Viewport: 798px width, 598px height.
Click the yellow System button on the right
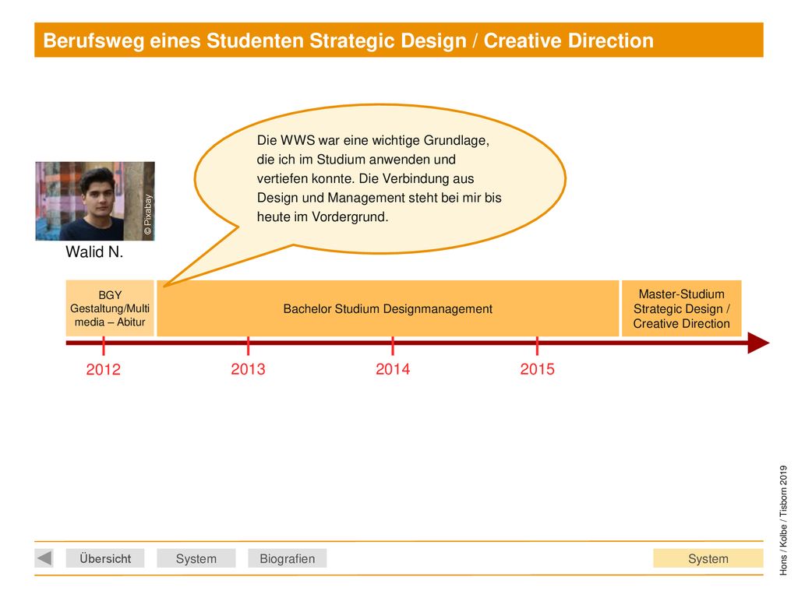pos(708,558)
